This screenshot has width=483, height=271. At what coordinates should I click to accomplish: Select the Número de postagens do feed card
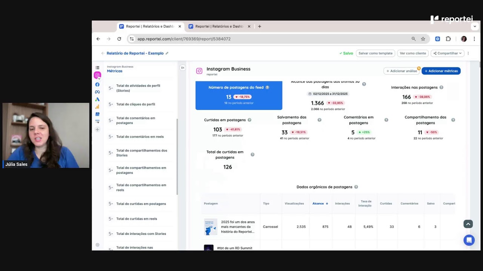coord(239,95)
